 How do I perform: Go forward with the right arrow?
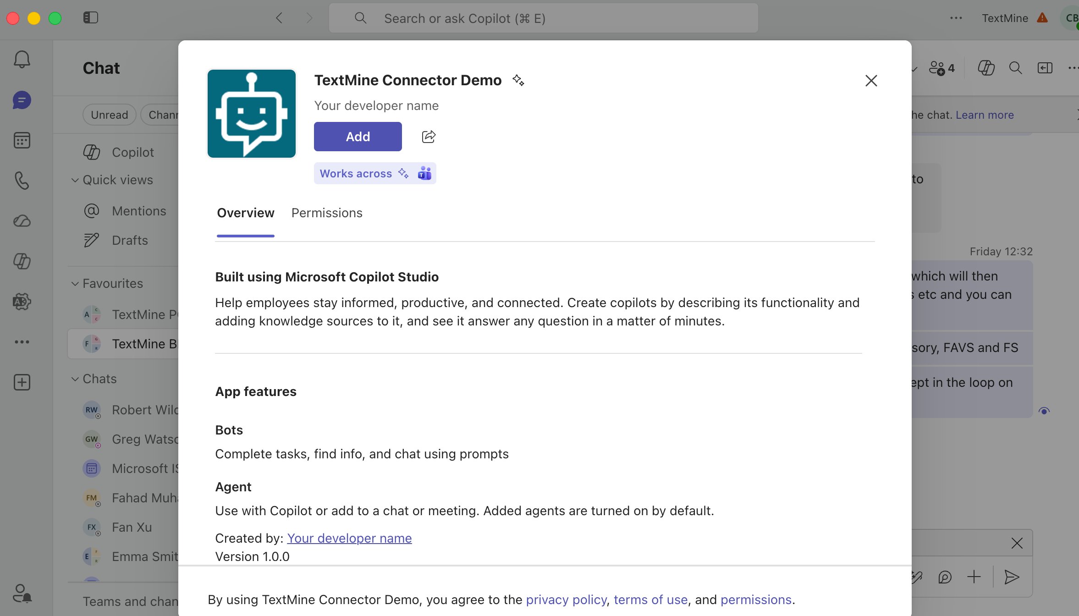pyautogui.click(x=309, y=18)
